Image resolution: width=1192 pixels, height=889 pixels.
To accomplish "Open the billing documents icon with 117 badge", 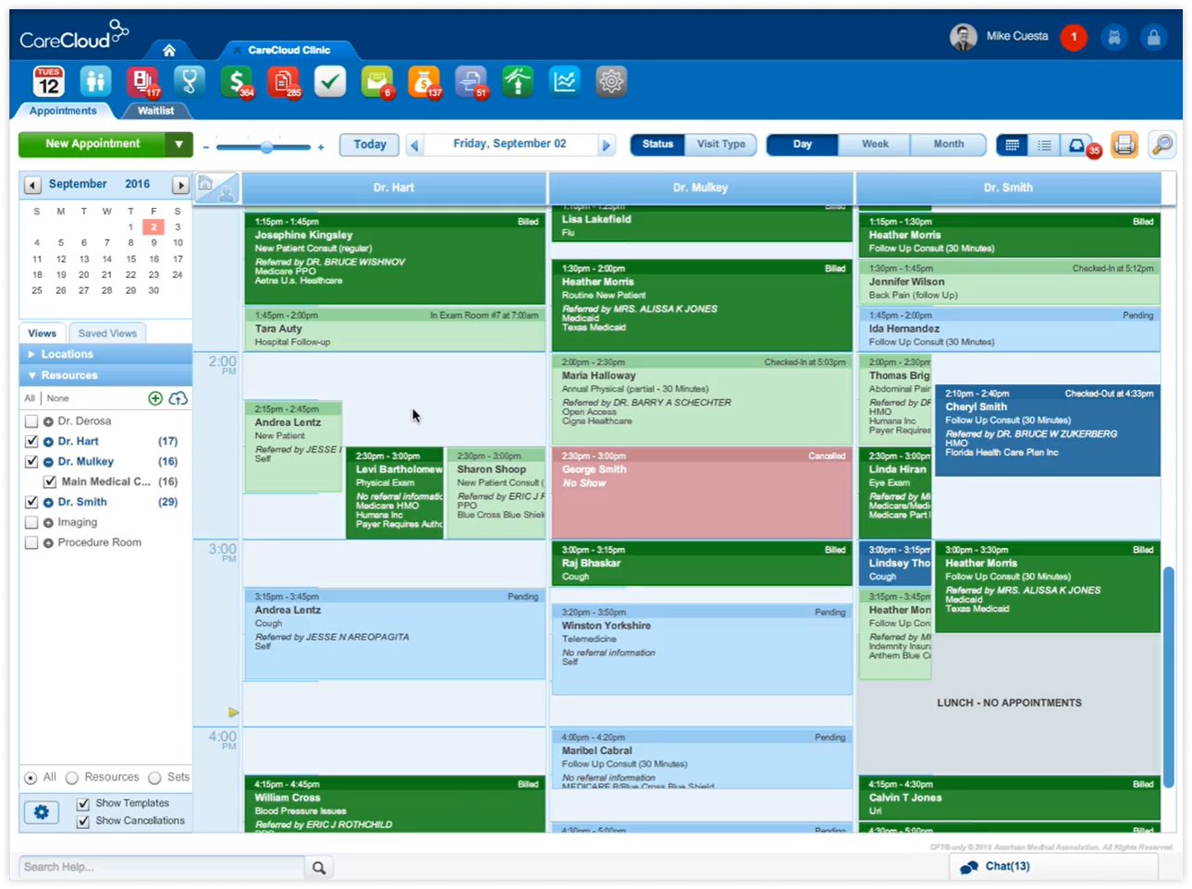I will (143, 81).
